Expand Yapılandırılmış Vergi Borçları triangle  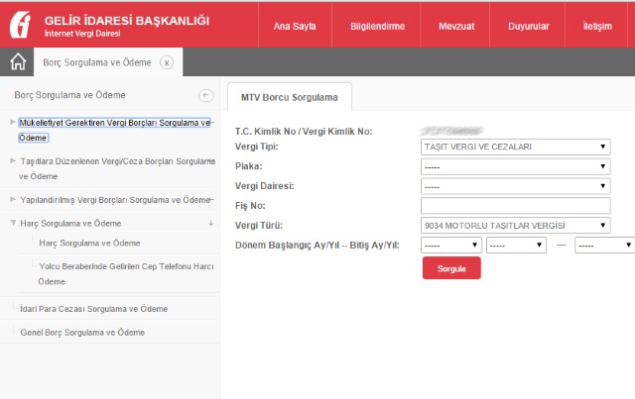(13, 199)
